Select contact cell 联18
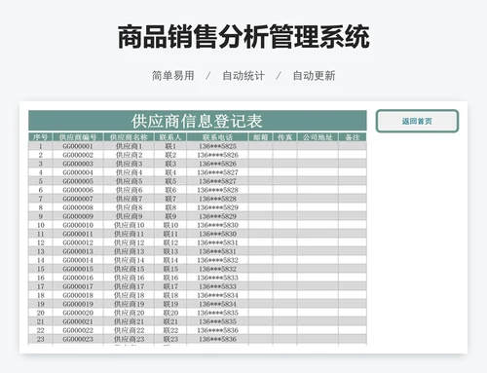Viewport: 487px width, 373px height. [170, 295]
